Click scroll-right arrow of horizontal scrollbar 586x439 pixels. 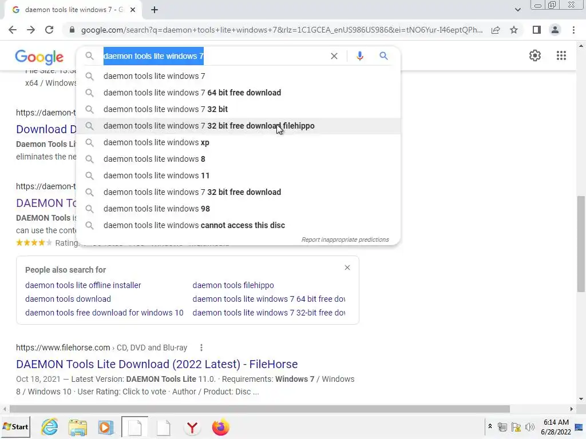pos(571,409)
